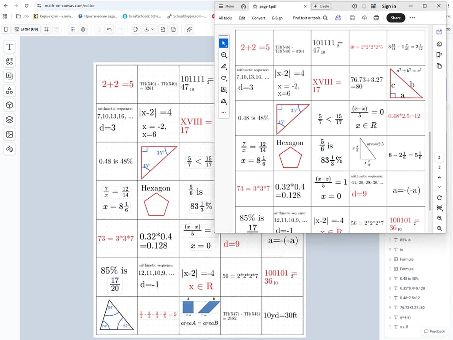Select the freehand drawing tool in the sidebar

(x=10, y=149)
